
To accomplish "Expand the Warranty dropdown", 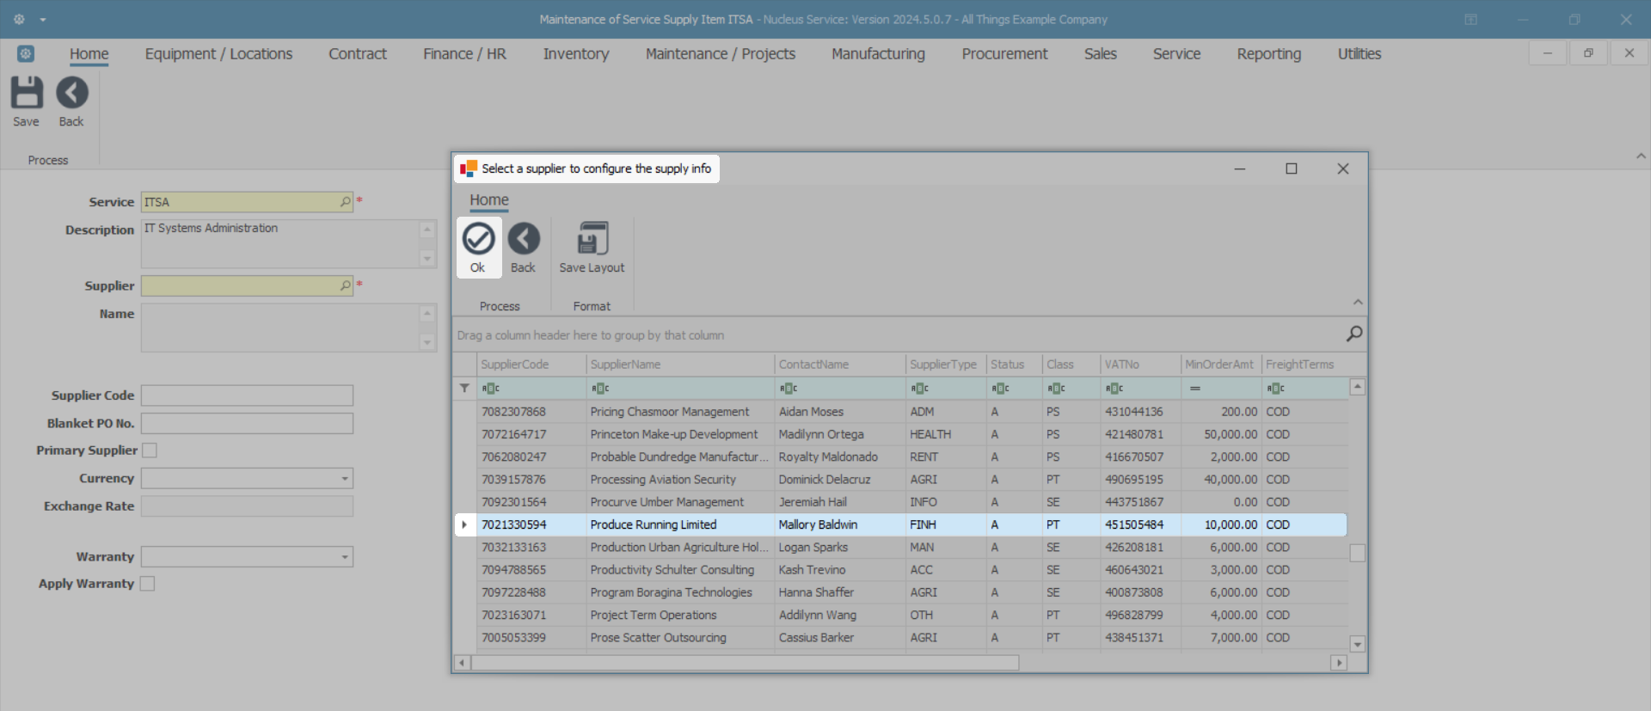I will click(344, 557).
